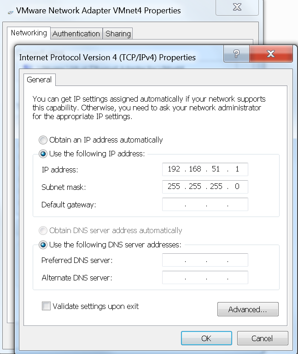
Task: Cancel the IPv4 properties dialog
Action: click(262, 338)
